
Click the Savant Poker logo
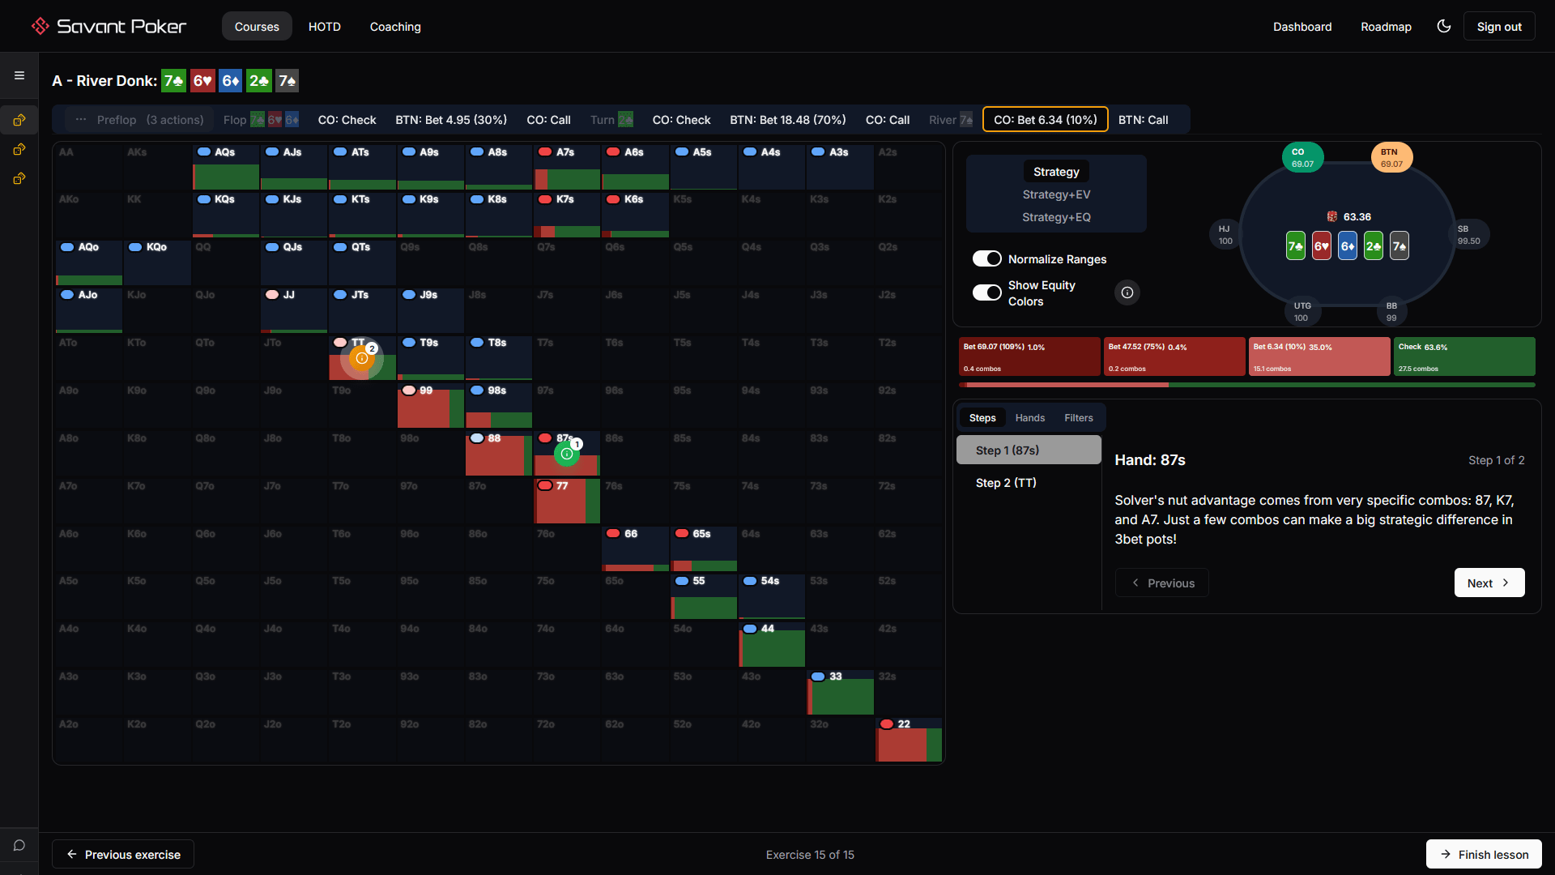tap(109, 26)
